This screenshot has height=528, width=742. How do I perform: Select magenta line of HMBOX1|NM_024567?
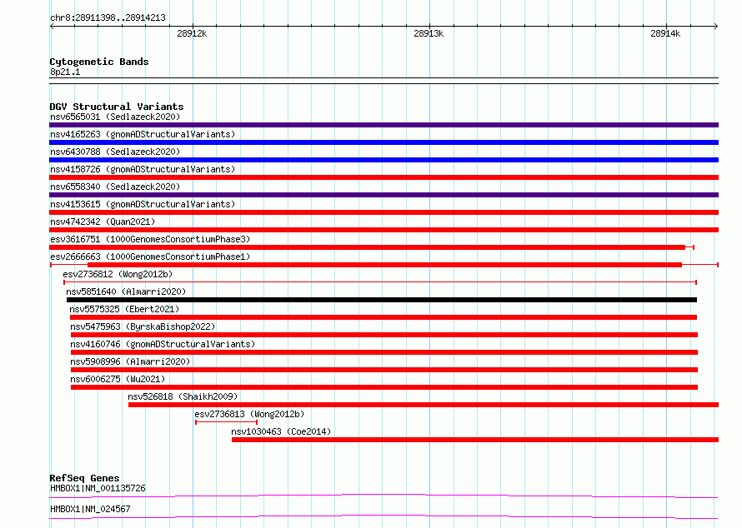click(x=384, y=516)
